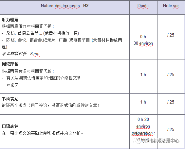This screenshot has height=149, width=185.
Task: Click the line '根据两篇阅读材料回答问题'
Action: pos(28,71)
